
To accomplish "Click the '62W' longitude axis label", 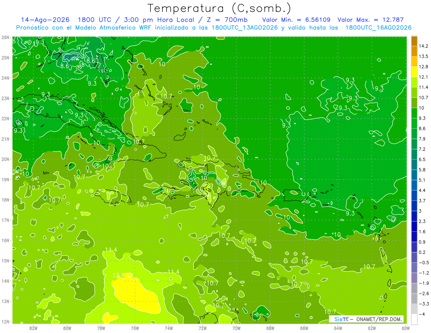I will [x=372, y=328].
